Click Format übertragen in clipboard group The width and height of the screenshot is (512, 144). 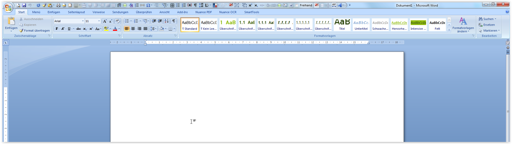tap(34, 31)
